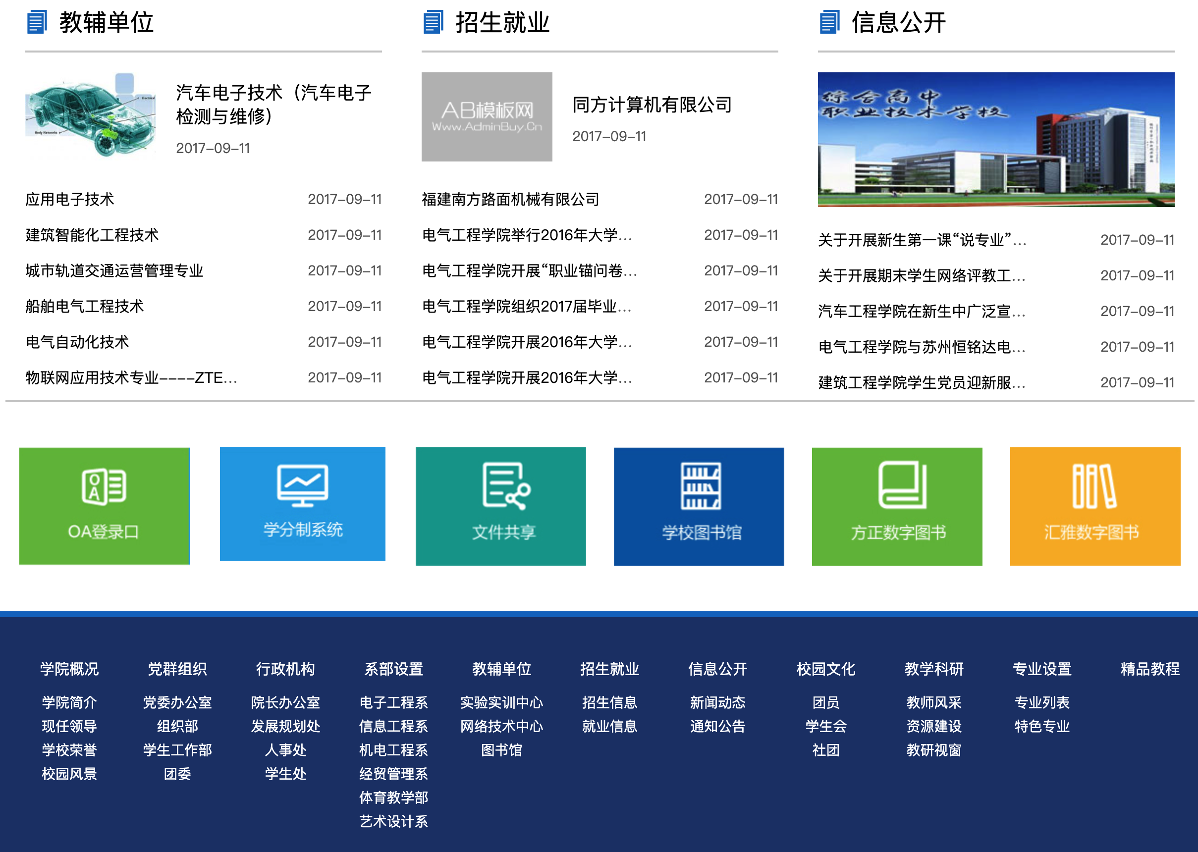Open 电气工程学院举行2016年大学 news item
This screenshot has width=1198, height=852.
[x=527, y=235]
